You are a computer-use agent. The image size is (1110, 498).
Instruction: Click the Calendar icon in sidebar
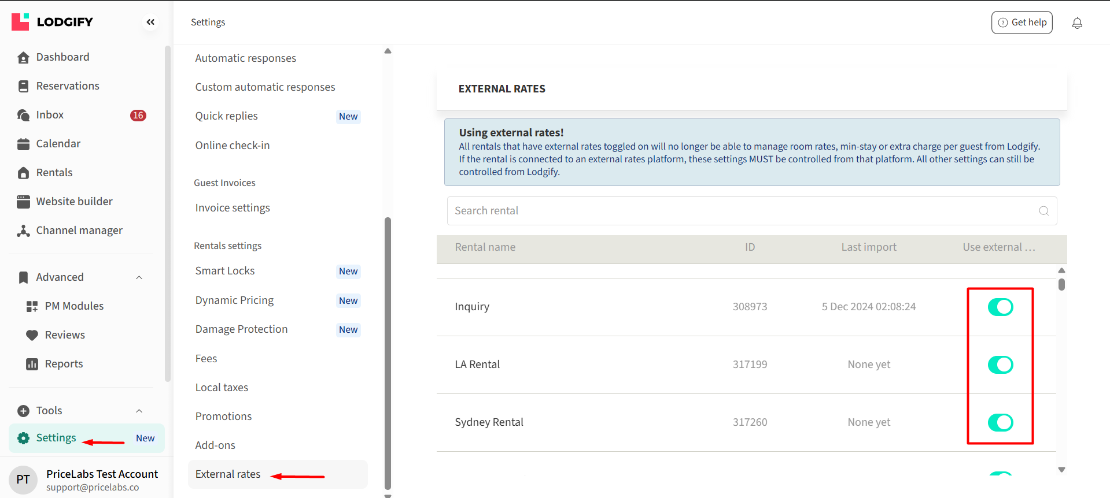(23, 144)
